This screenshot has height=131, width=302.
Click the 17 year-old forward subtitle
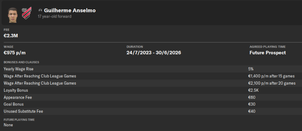coord(55,17)
